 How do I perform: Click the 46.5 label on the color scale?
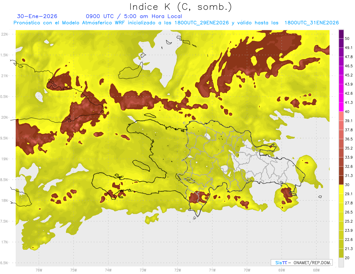(x=349, y=66)
